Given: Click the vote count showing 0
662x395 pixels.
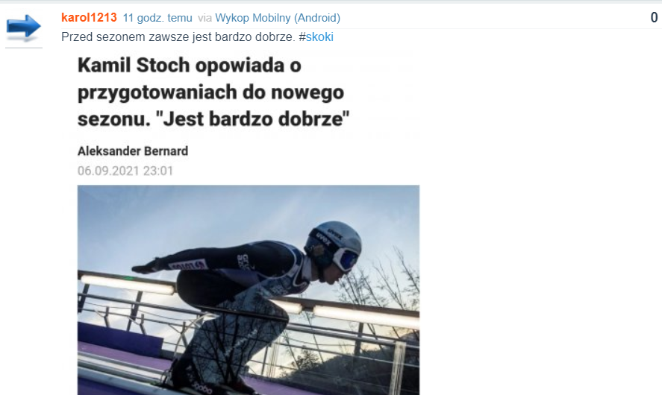Looking at the screenshot, I should coord(654,17).
